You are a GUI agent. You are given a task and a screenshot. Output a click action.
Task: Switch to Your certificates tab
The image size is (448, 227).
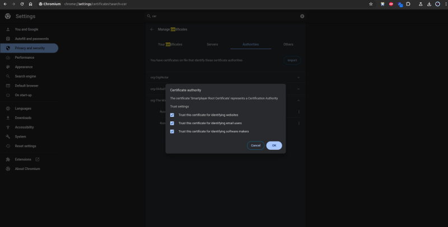pyautogui.click(x=170, y=45)
